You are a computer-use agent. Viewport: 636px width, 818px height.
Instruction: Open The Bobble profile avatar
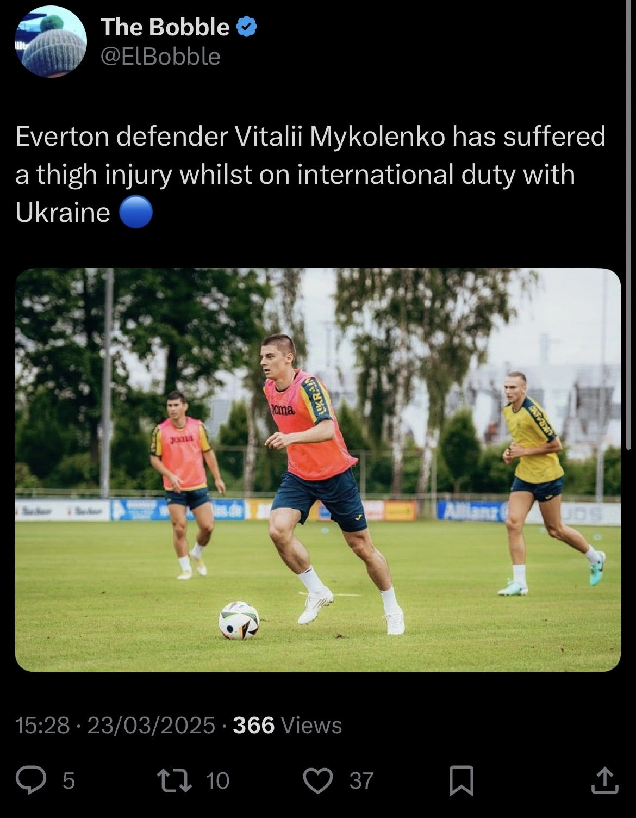point(51,41)
